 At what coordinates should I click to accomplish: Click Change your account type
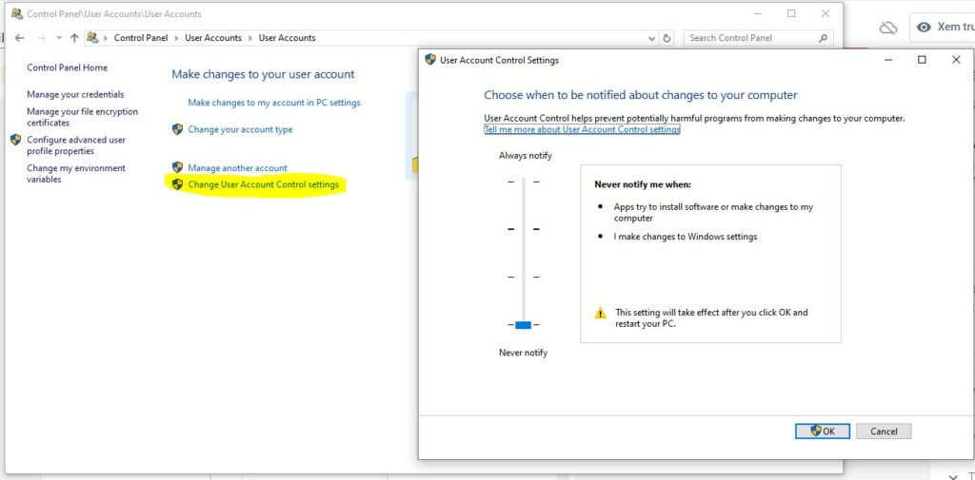240,129
